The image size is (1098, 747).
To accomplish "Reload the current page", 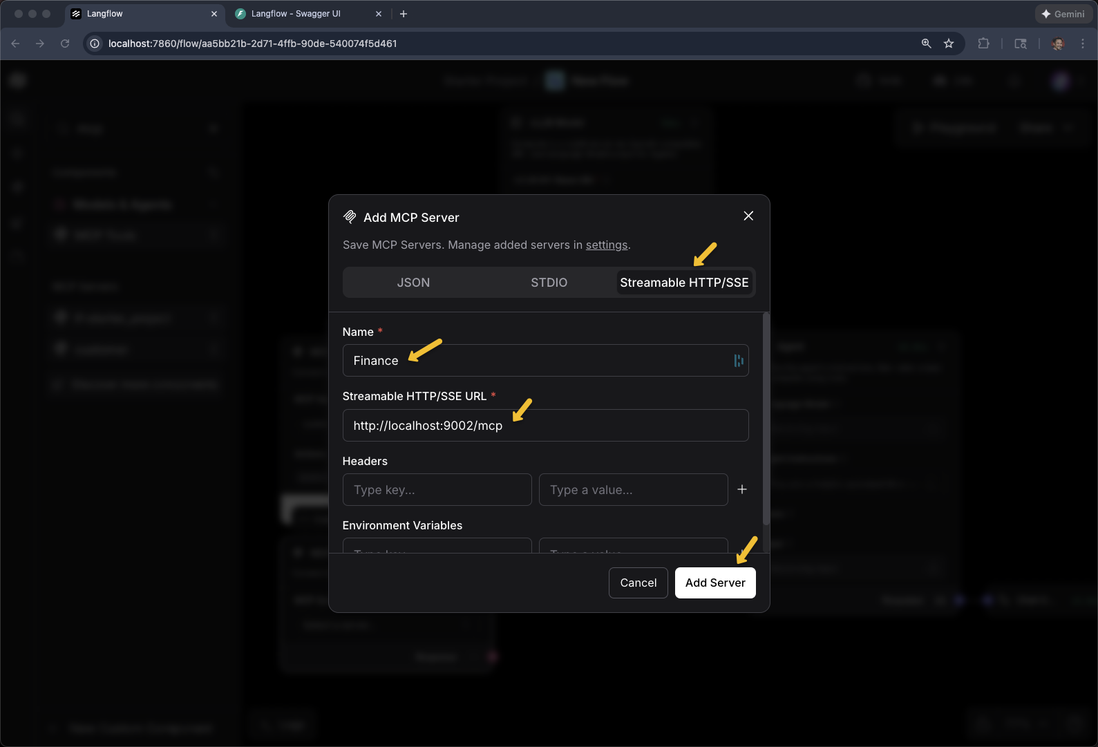I will 65,44.
